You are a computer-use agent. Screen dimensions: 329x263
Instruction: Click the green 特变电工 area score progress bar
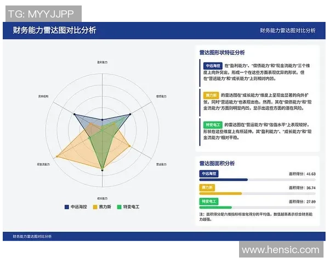click(x=258, y=208)
